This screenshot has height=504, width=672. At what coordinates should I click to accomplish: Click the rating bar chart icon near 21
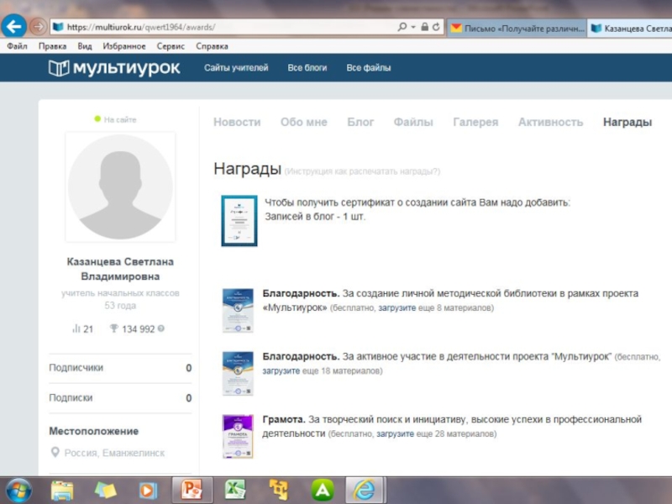click(76, 328)
